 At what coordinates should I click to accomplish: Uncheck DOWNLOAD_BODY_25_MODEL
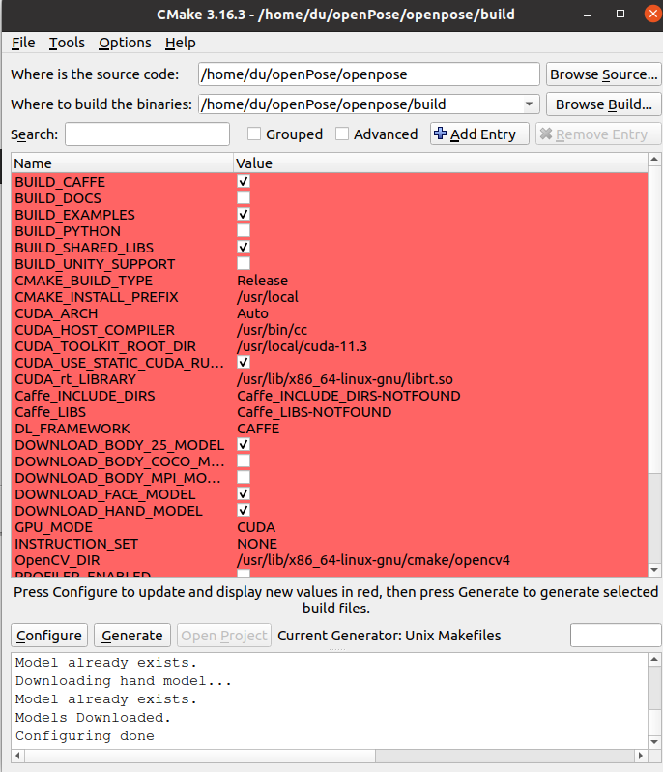244,445
